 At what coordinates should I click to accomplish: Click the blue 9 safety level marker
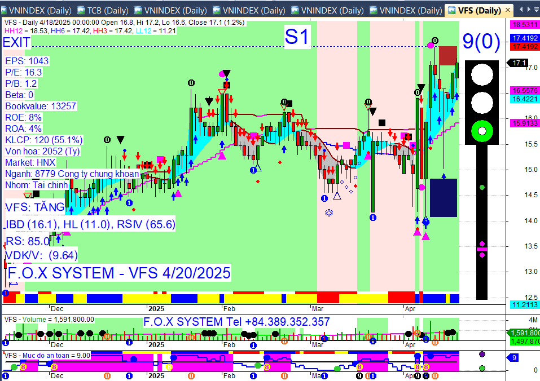(x=513, y=358)
